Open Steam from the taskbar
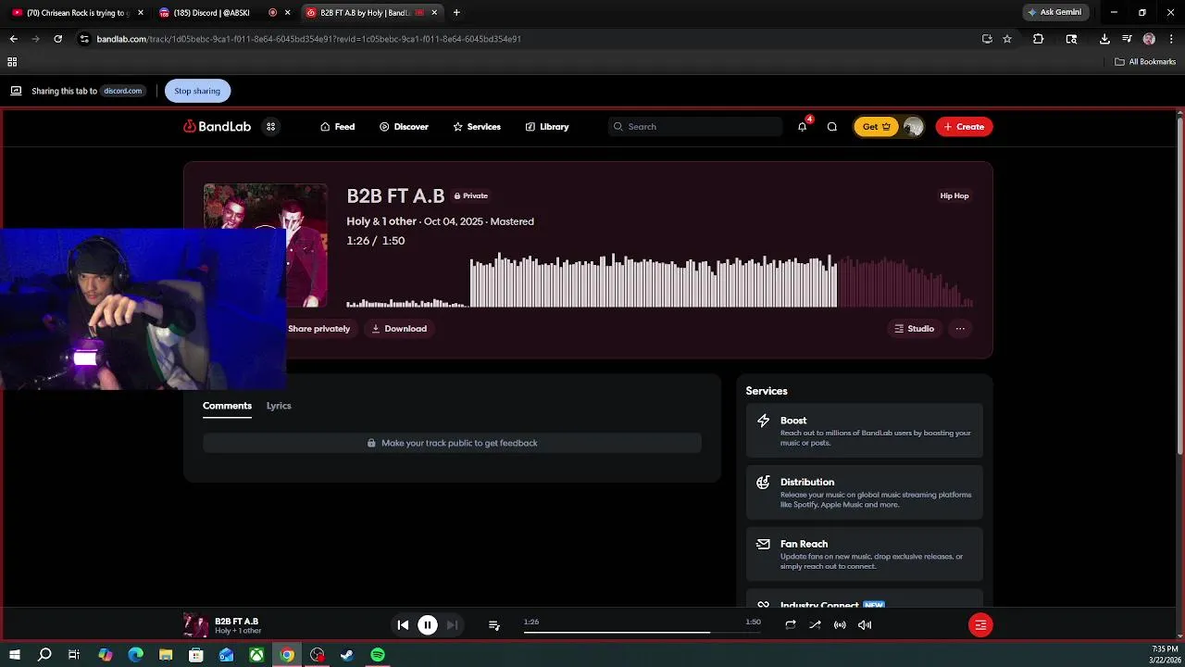 tap(347, 655)
